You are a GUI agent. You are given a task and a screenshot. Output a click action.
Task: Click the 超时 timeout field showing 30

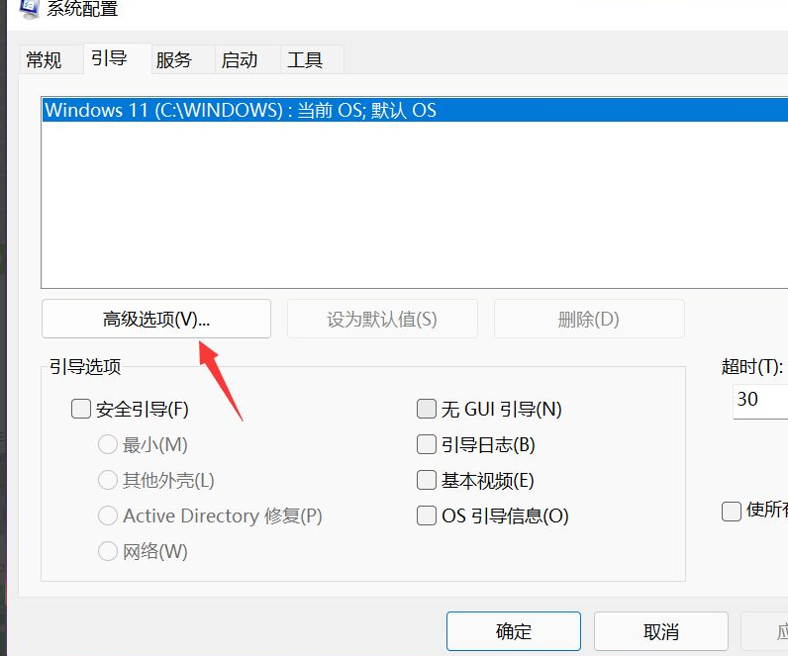(758, 400)
